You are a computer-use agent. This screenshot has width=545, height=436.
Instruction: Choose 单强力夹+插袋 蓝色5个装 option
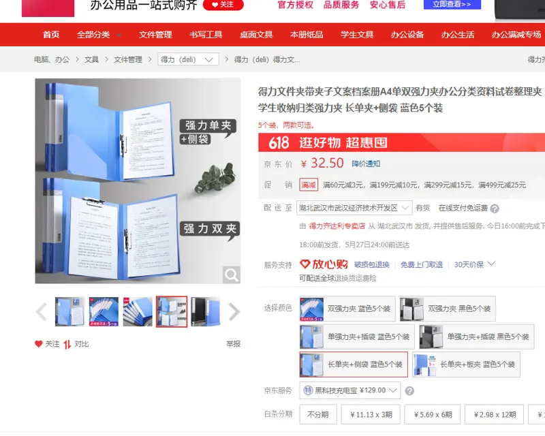357,337
